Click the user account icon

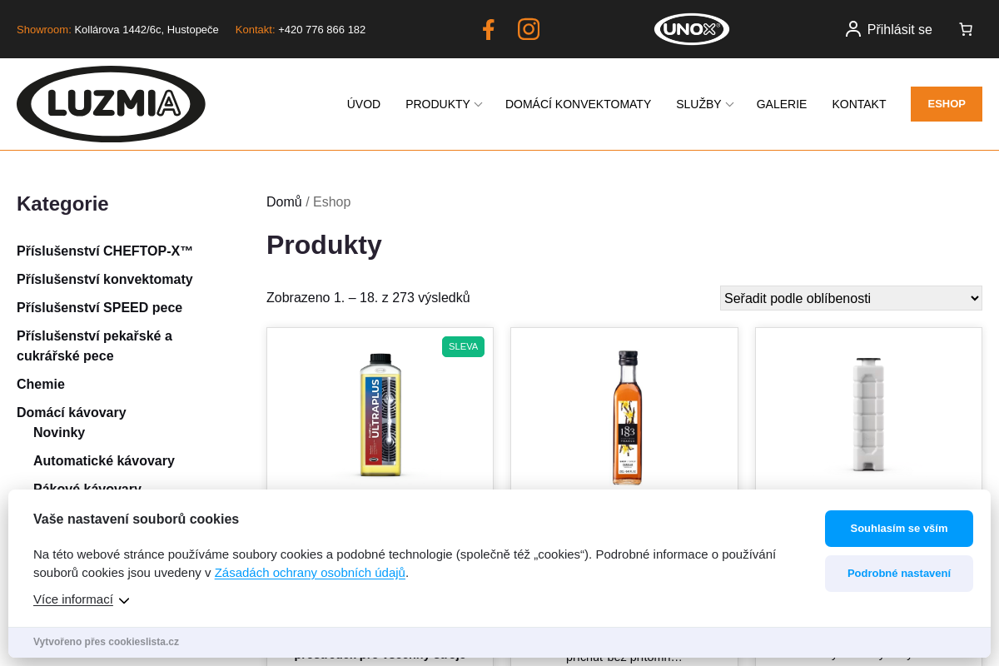(x=852, y=29)
